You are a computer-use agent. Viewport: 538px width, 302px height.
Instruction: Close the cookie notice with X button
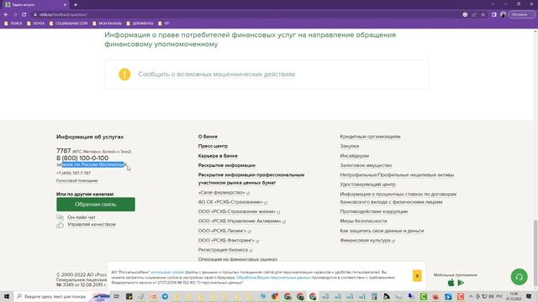pos(417,276)
